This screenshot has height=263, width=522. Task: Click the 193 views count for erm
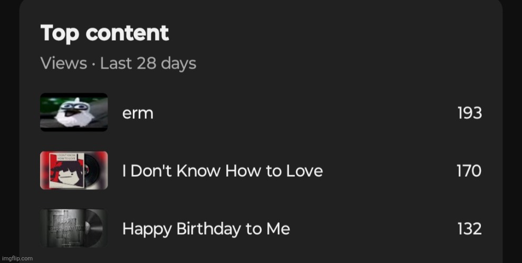(469, 113)
